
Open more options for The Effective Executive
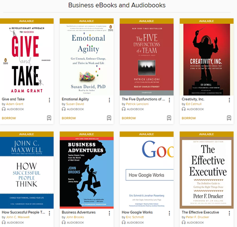tap(229, 213)
